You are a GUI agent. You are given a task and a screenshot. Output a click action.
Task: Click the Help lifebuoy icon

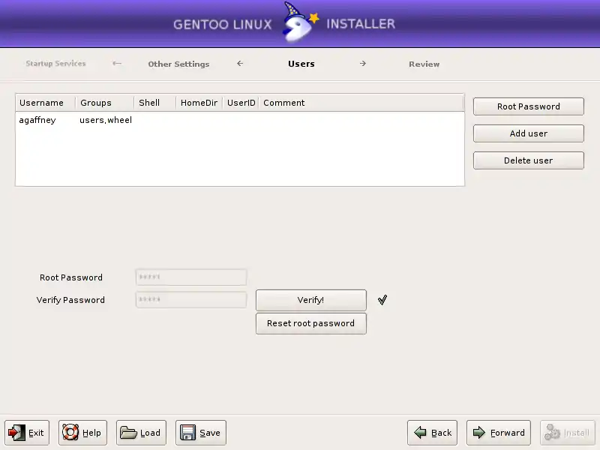[x=70, y=433]
